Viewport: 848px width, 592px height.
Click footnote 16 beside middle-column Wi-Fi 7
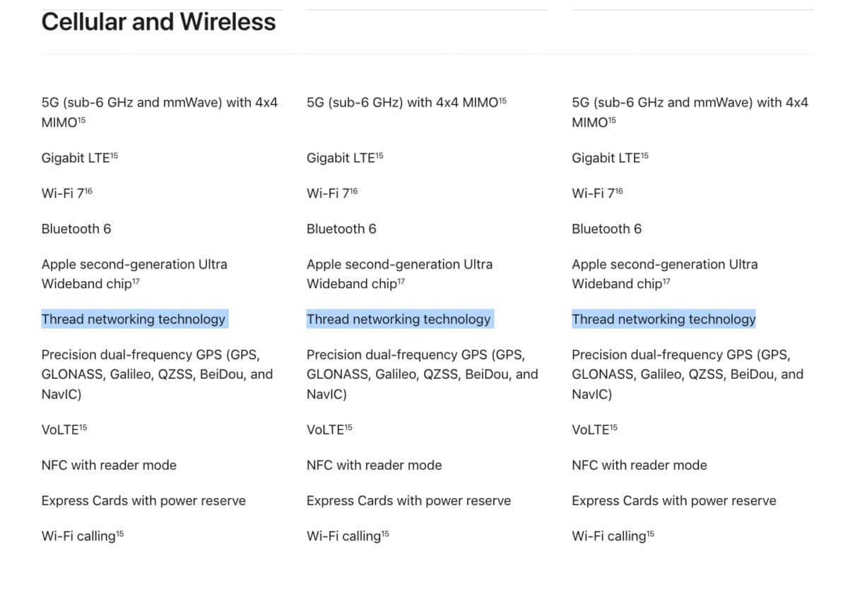tap(353, 191)
